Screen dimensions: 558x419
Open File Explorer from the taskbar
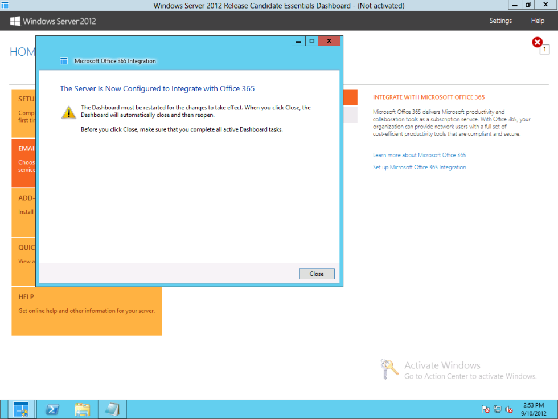pyautogui.click(x=82, y=409)
